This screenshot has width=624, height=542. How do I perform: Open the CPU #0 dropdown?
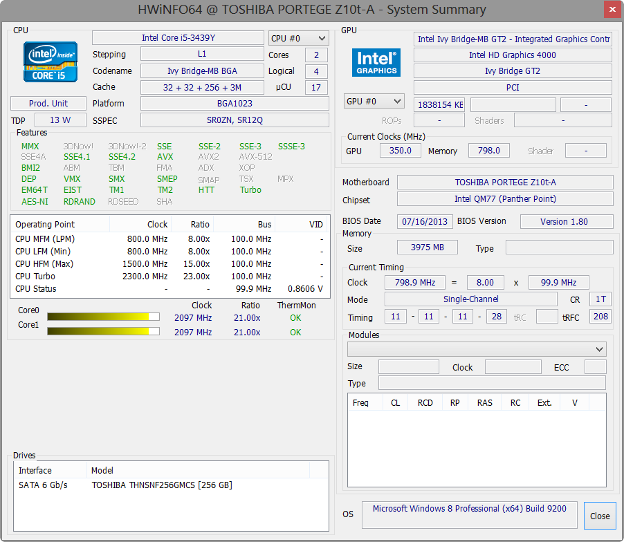coord(298,38)
